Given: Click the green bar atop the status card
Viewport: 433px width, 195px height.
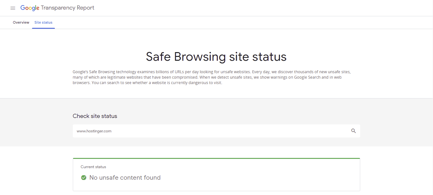Looking at the screenshot, I should [x=216, y=158].
